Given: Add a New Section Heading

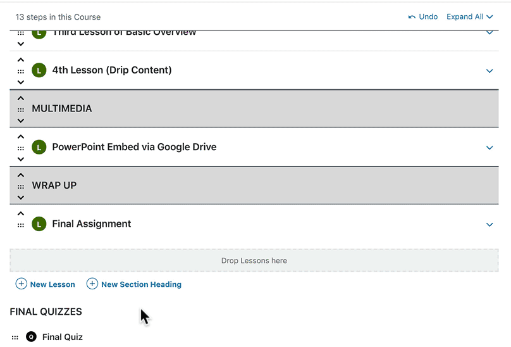Looking at the screenshot, I should (x=134, y=284).
